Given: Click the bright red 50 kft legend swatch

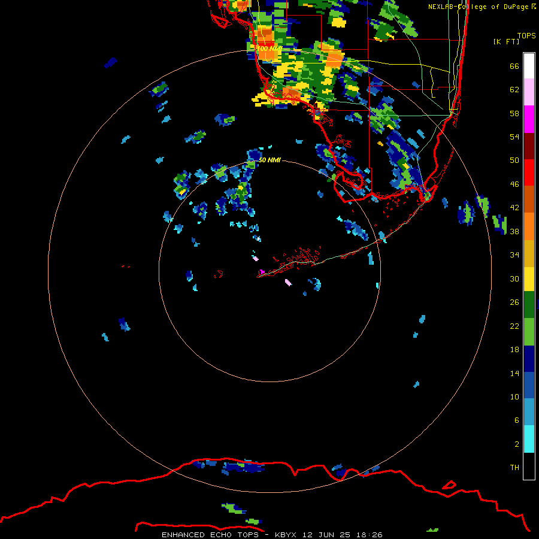Looking at the screenshot, I should pyautogui.click(x=529, y=172).
